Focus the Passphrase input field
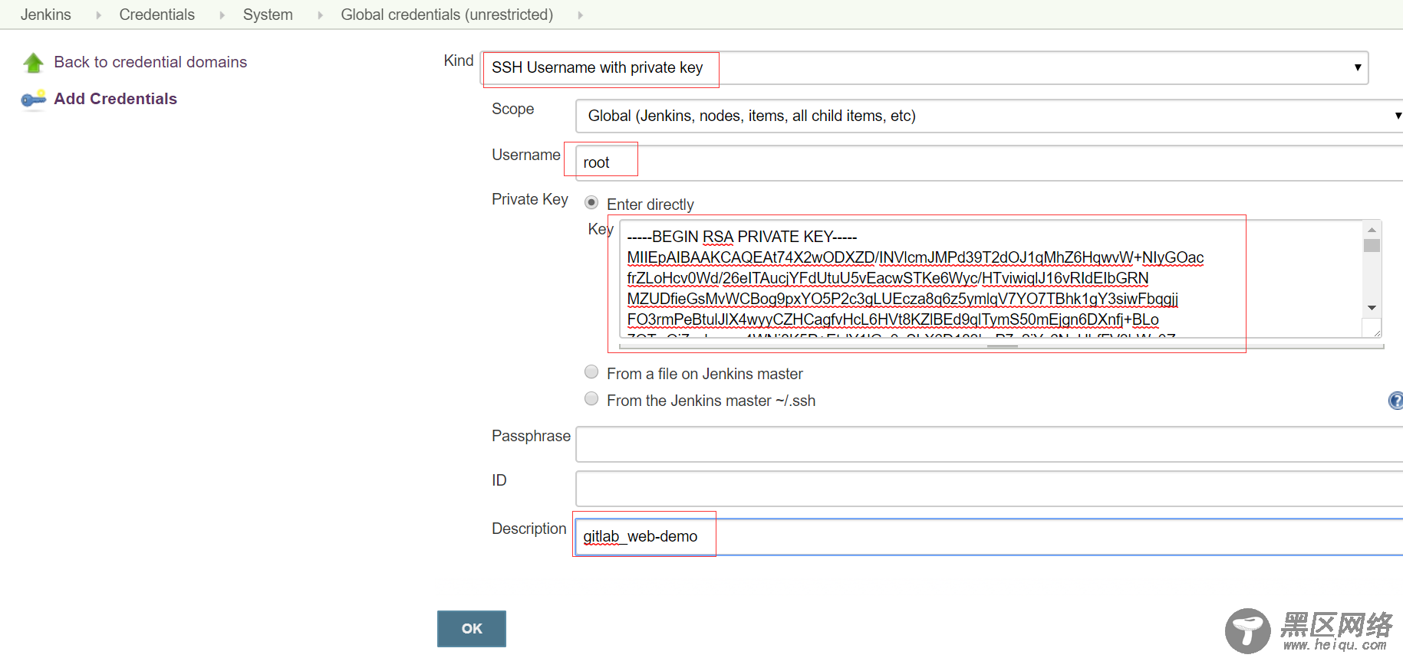Viewport: 1403px width, 658px height. coord(989,444)
